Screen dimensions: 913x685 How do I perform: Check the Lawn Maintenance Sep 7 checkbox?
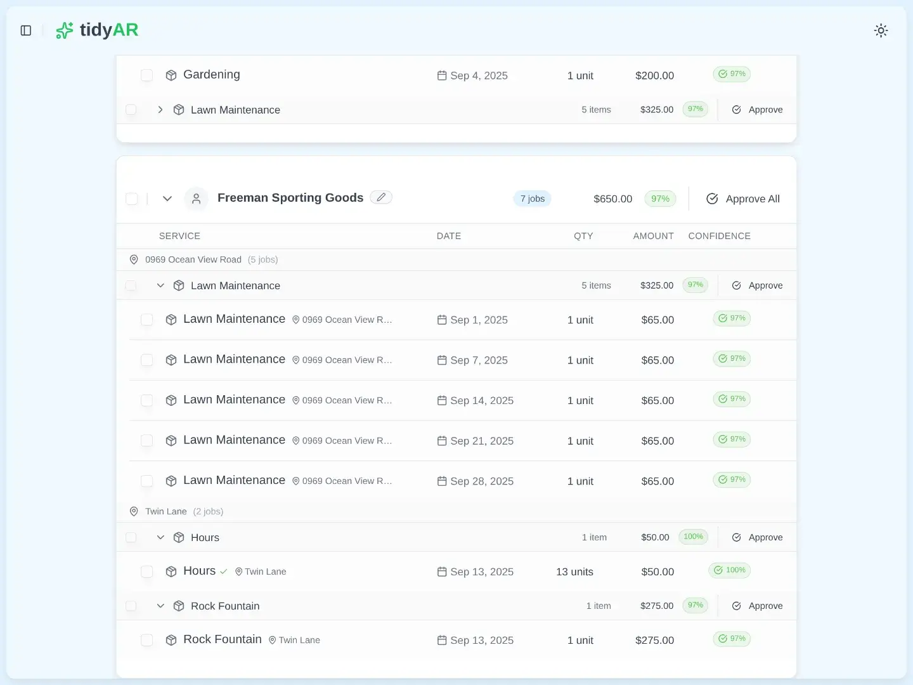(146, 360)
